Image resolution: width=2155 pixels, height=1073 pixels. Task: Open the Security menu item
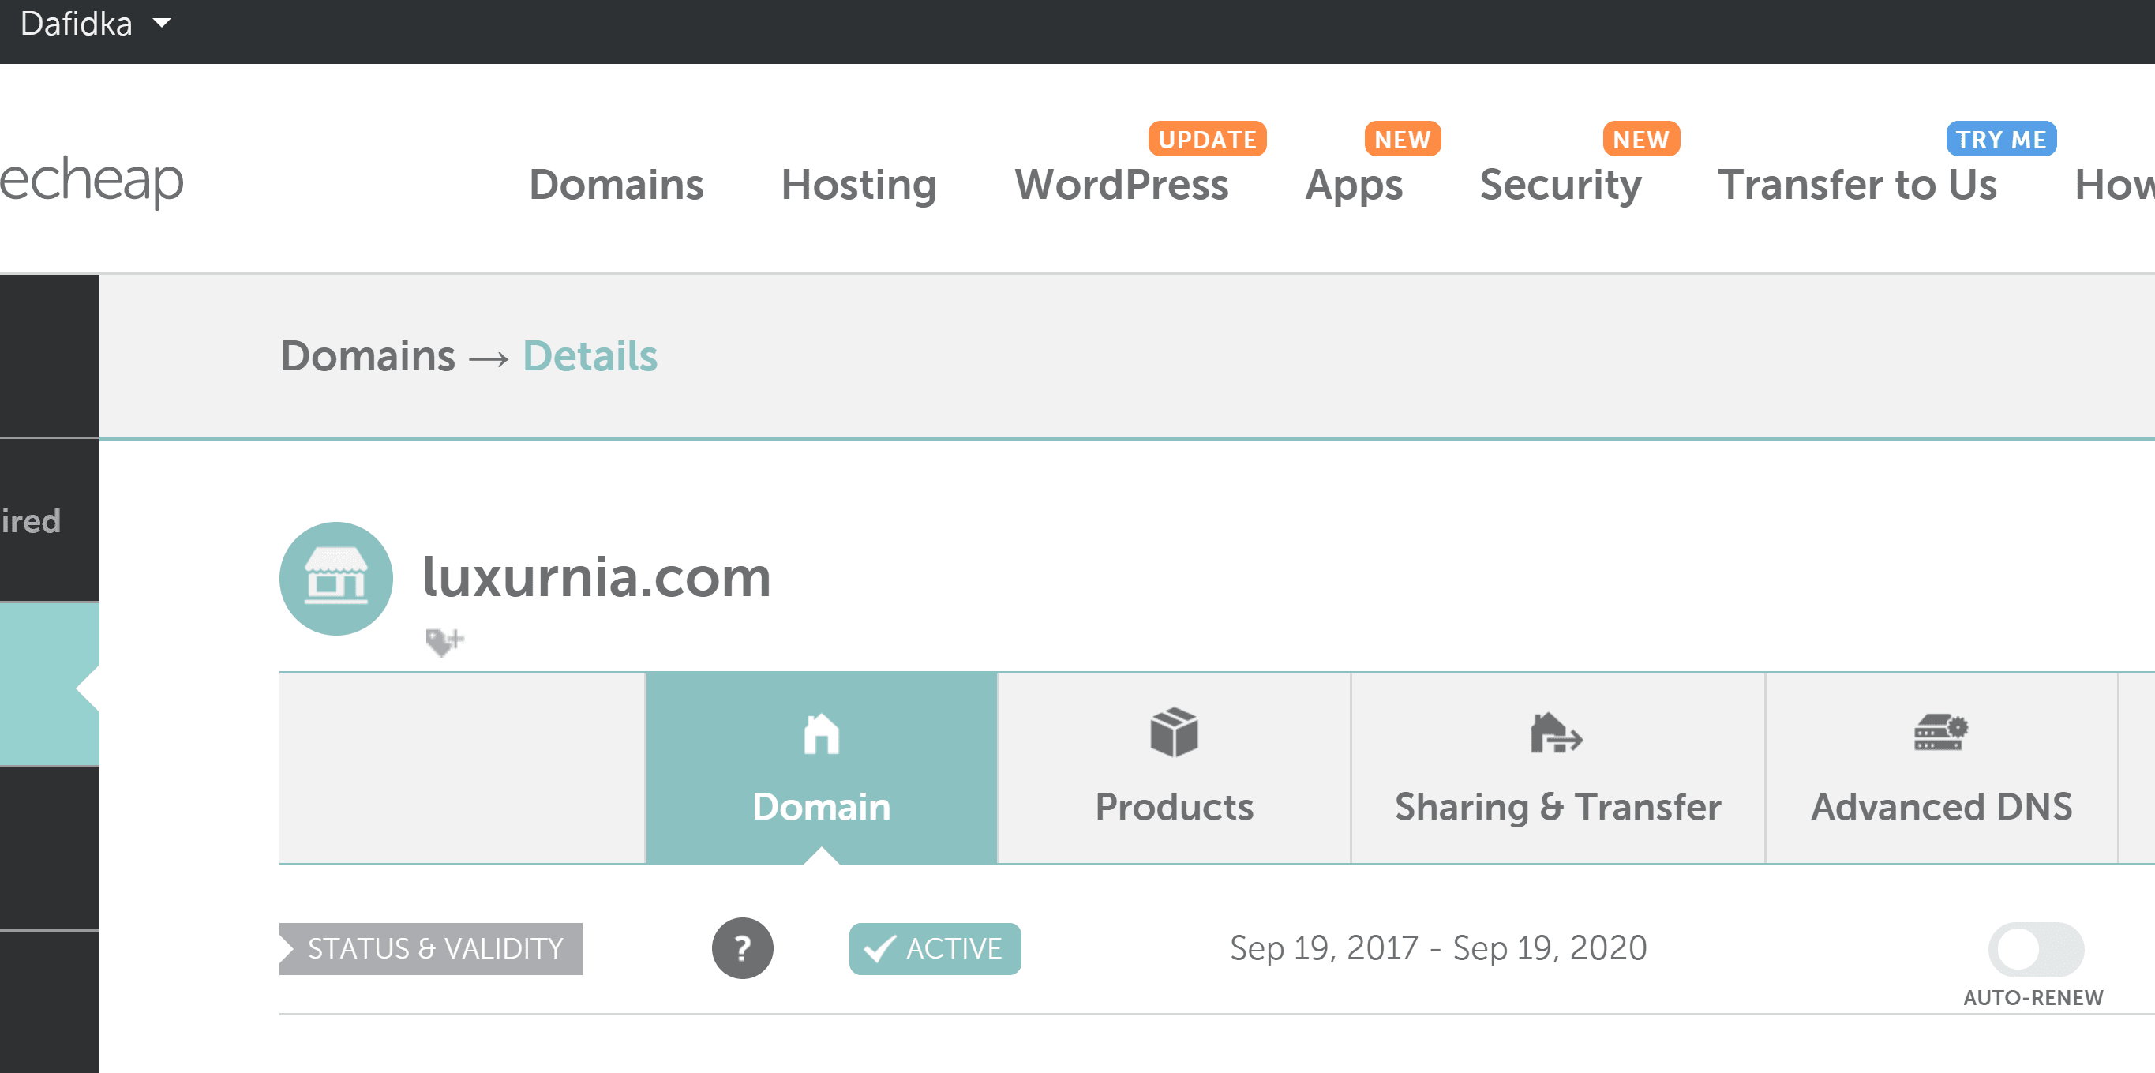1560,184
